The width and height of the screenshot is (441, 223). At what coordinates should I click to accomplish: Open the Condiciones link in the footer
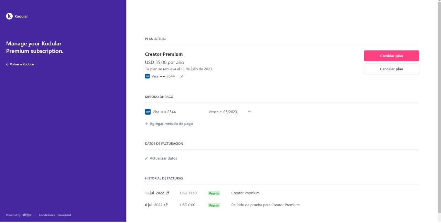tap(47, 215)
